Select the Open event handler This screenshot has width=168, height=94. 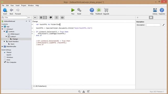[12, 44]
